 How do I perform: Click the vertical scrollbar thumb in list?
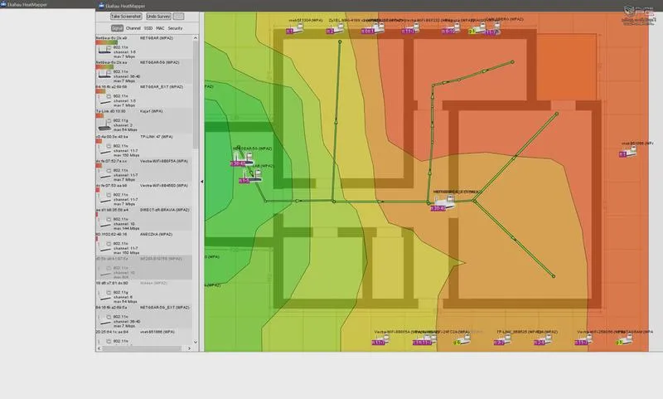click(x=196, y=95)
